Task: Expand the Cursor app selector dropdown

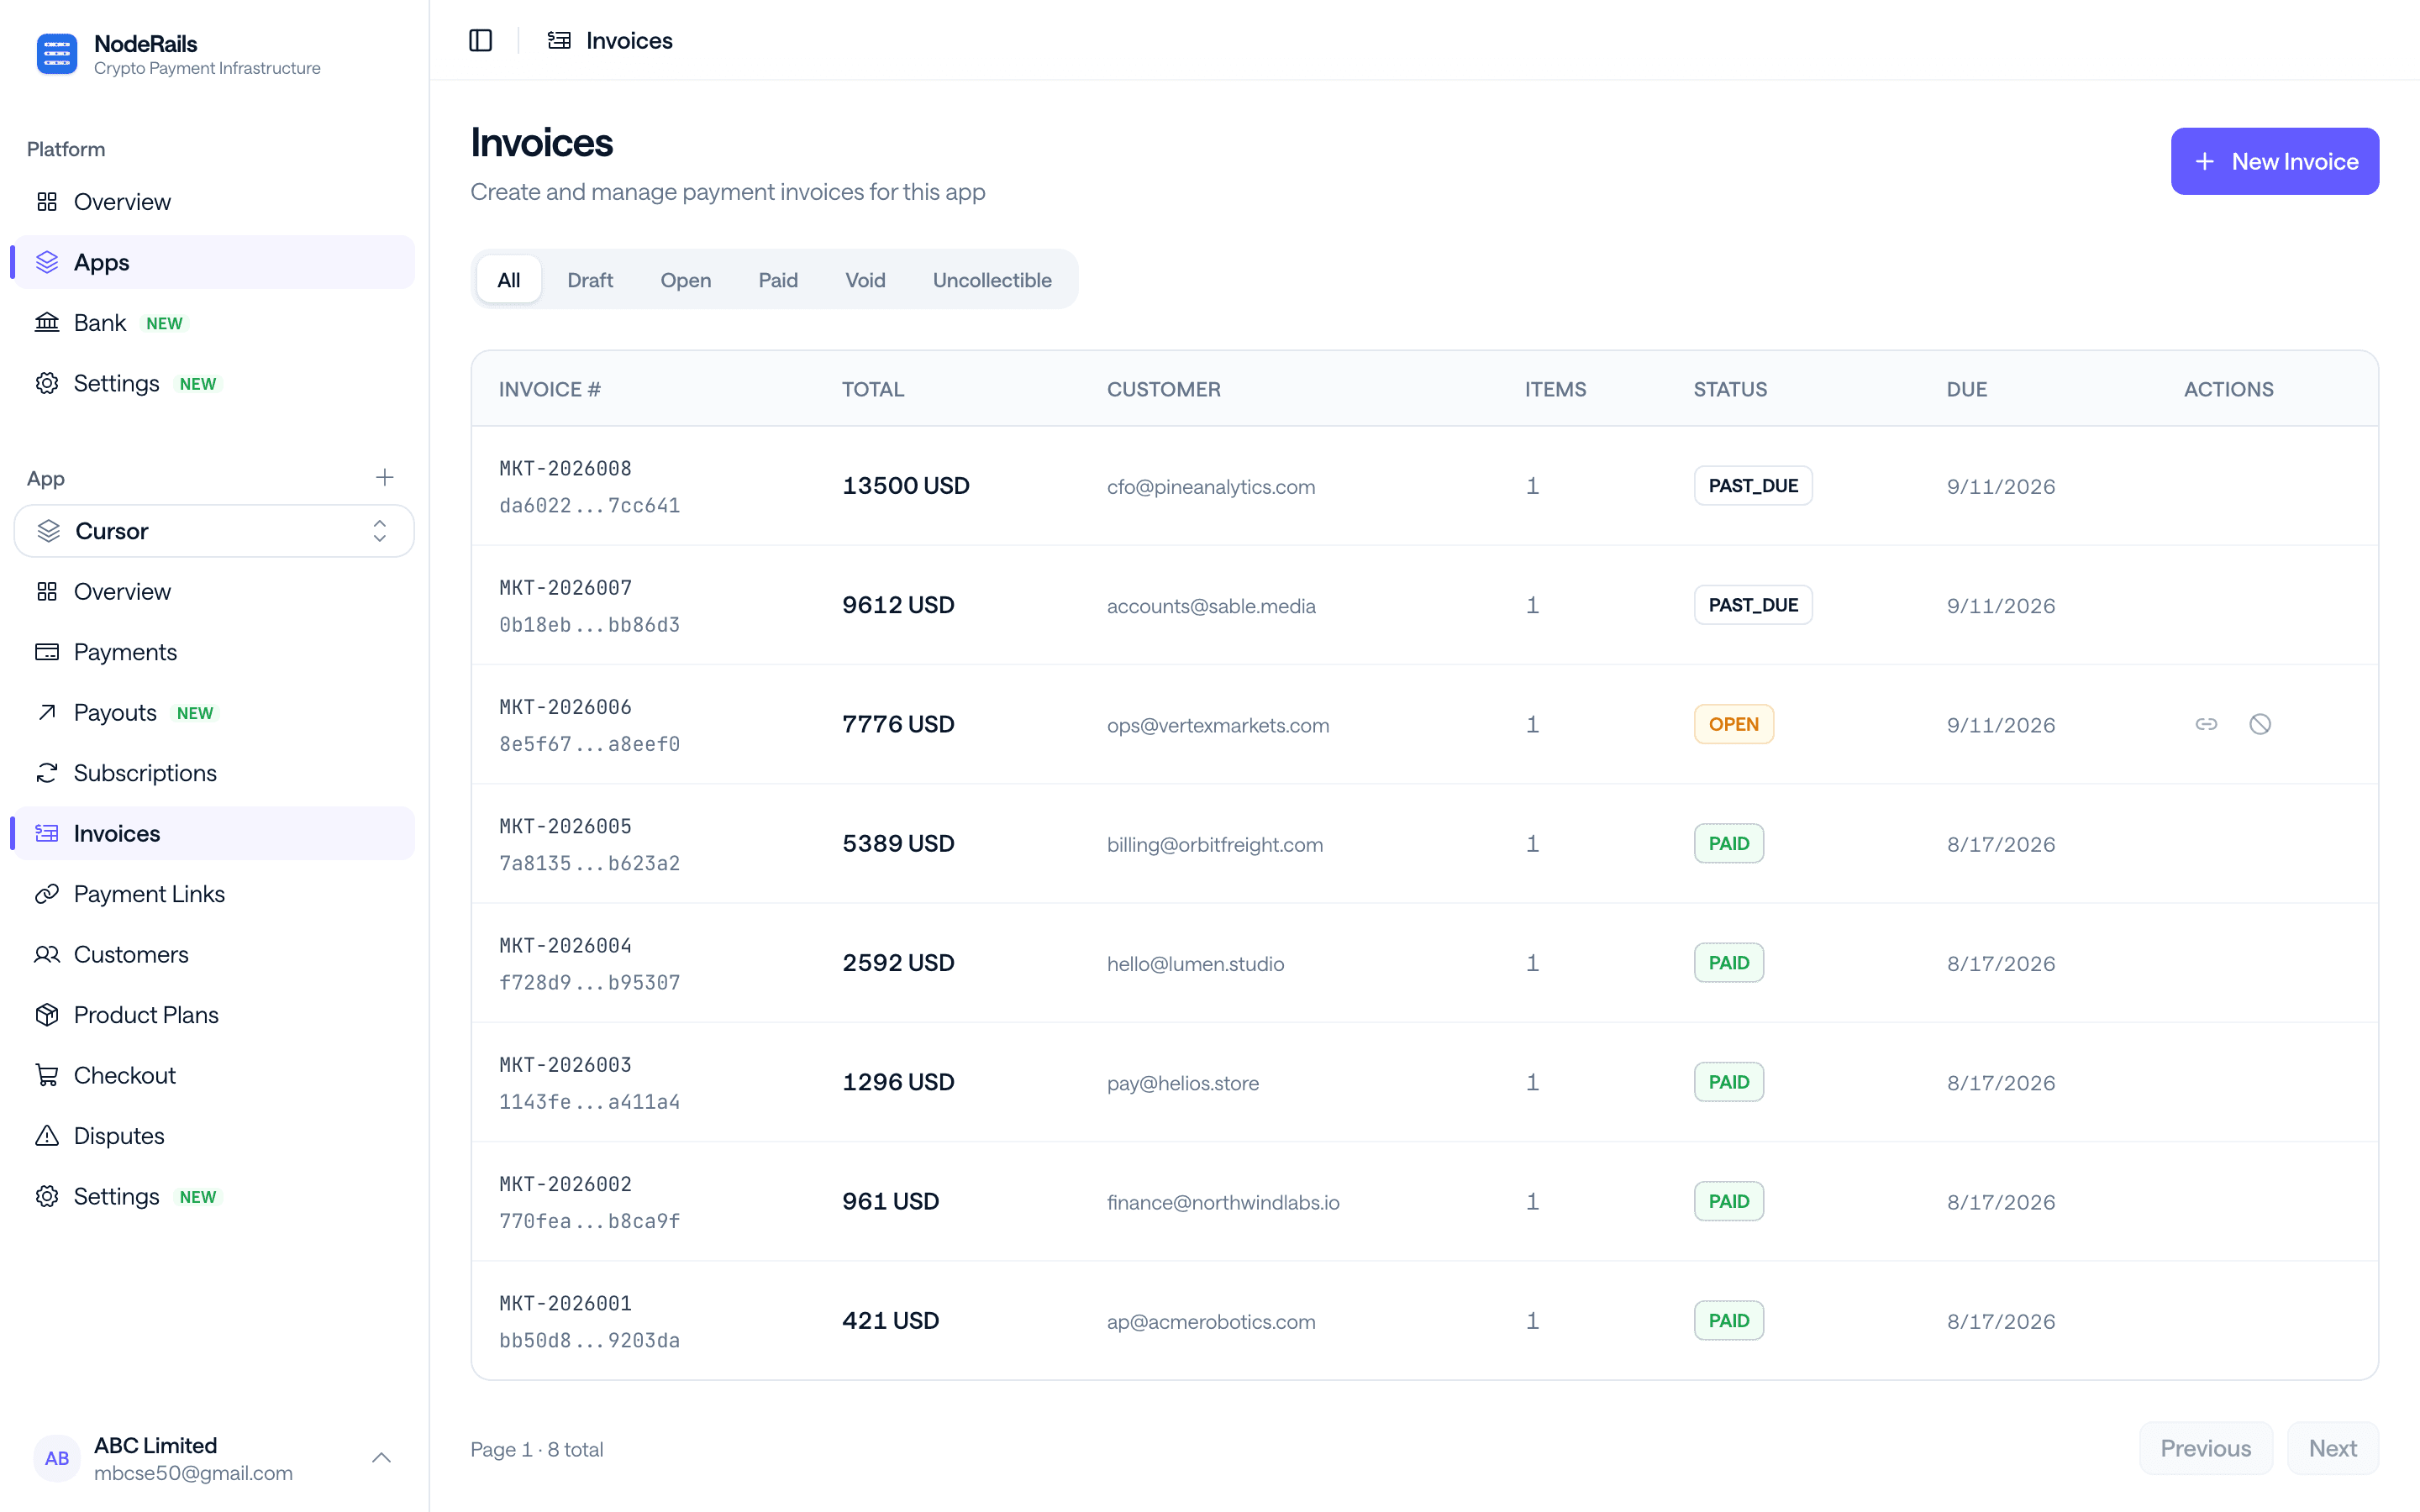Action: tap(214, 531)
